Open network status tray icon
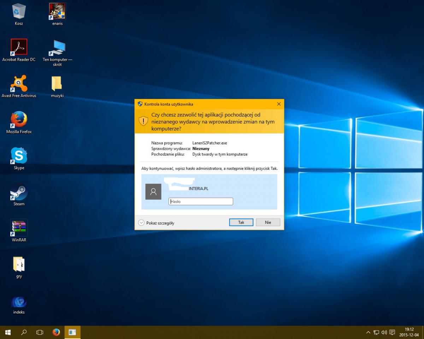Viewport: 424px width, 339px height. tap(376, 332)
